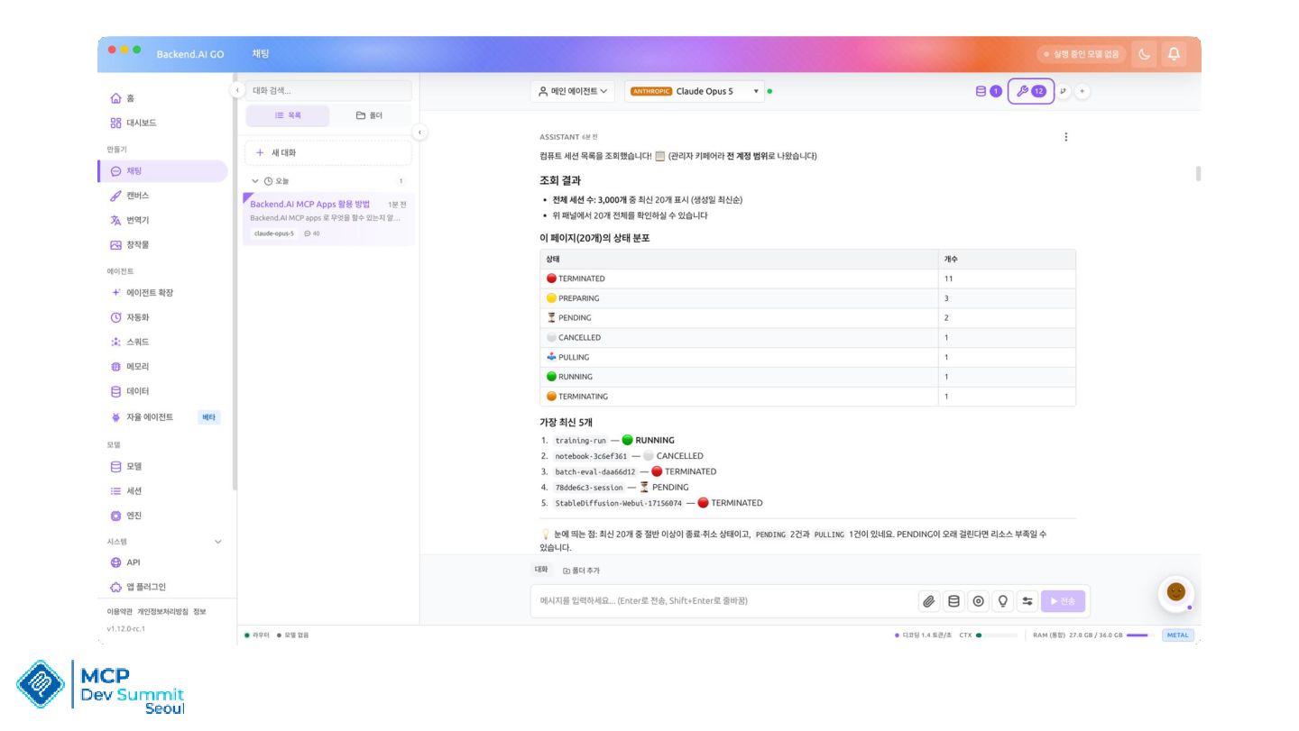The width and height of the screenshot is (1299, 731).
Task: Click the database icon with badge 1
Action: point(989,91)
